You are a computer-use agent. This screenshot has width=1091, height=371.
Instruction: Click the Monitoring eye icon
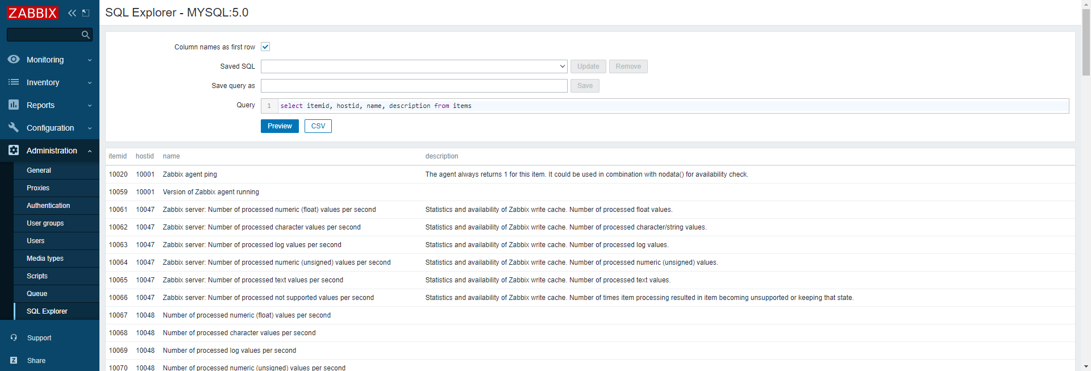(x=14, y=59)
